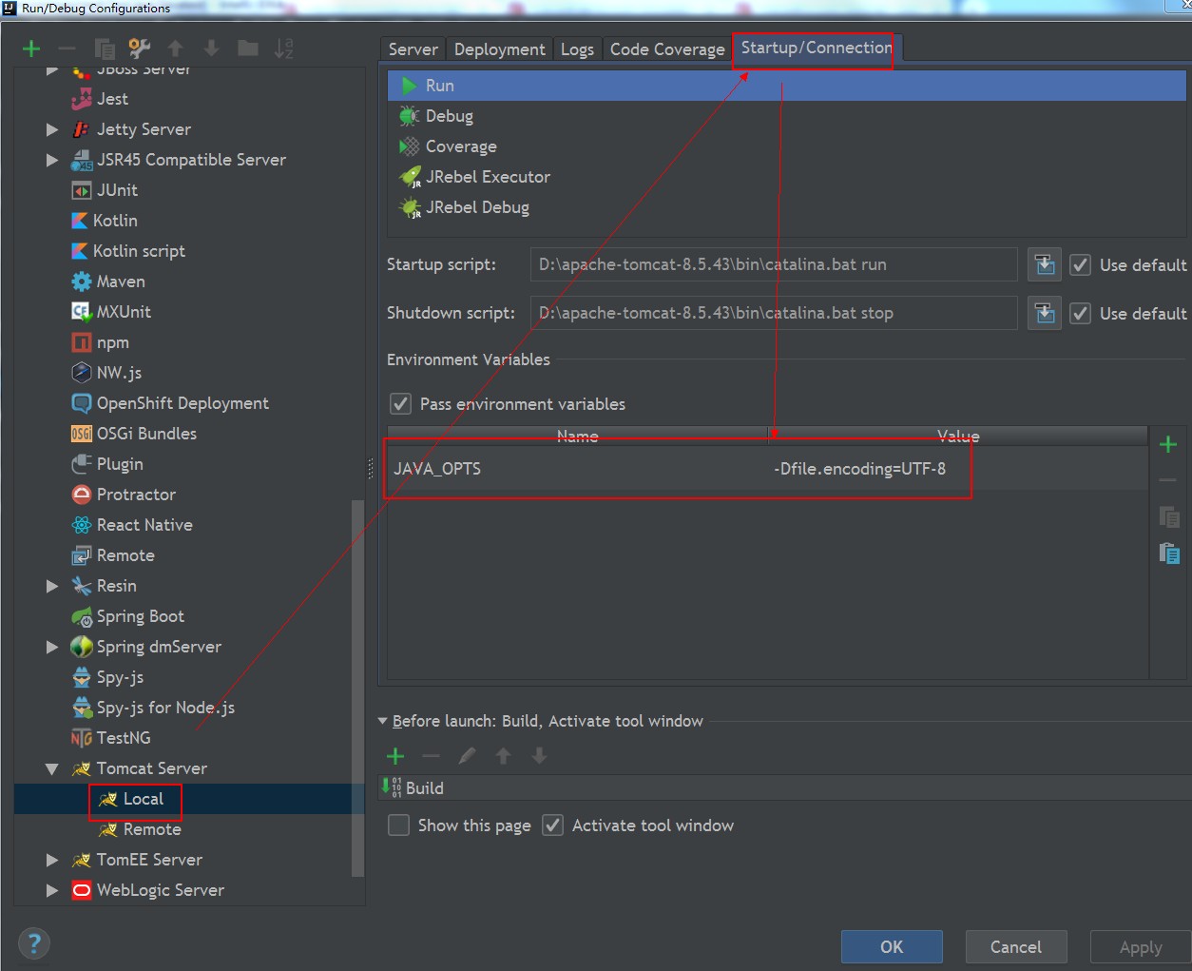Click OK button
The image size is (1192, 971).
[892, 946]
